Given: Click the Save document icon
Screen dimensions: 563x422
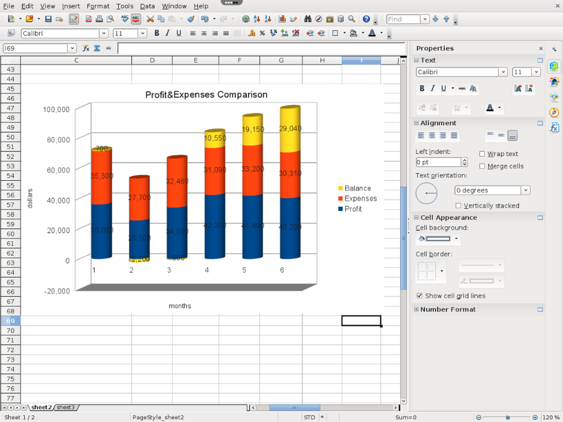Looking at the screenshot, I should click(48, 19).
